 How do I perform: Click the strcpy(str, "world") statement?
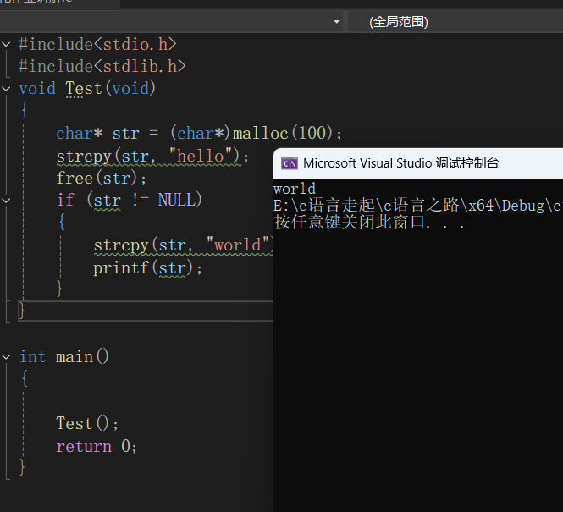coord(183,245)
